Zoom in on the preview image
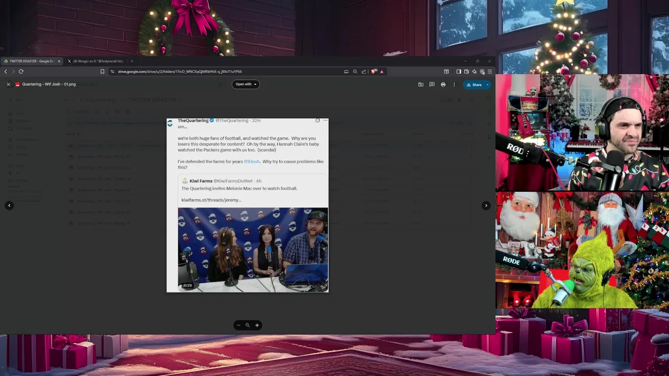Viewport: 669px width, 376px height. (x=257, y=325)
